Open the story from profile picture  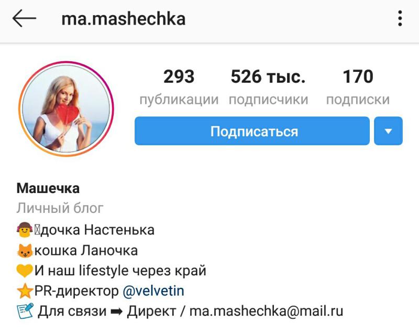coord(66,109)
